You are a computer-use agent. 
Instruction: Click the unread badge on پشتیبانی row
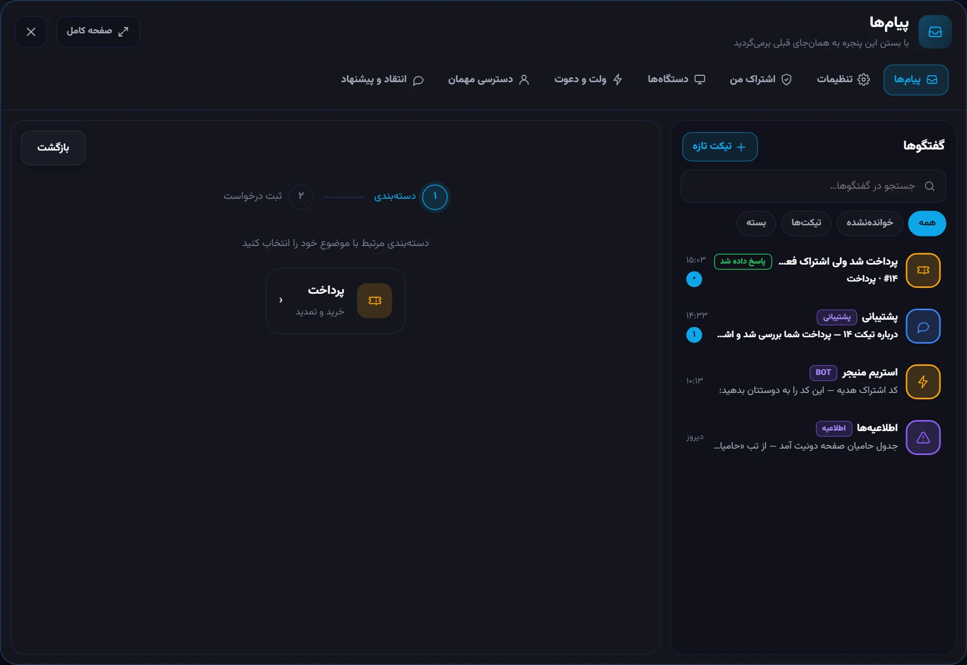(694, 335)
